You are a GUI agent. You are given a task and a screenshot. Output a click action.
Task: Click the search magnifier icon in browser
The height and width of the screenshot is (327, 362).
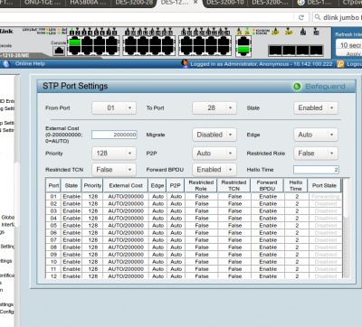(x=318, y=17)
